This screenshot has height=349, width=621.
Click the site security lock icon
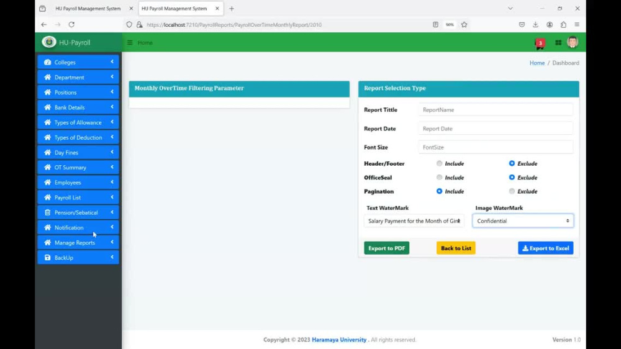pyautogui.click(x=139, y=25)
